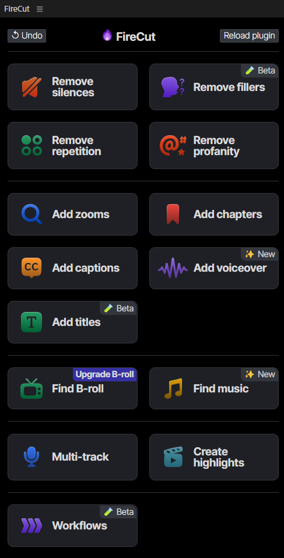The image size is (284, 558).
Task: Click the Reload plugin button
Action: coord(249,36)
